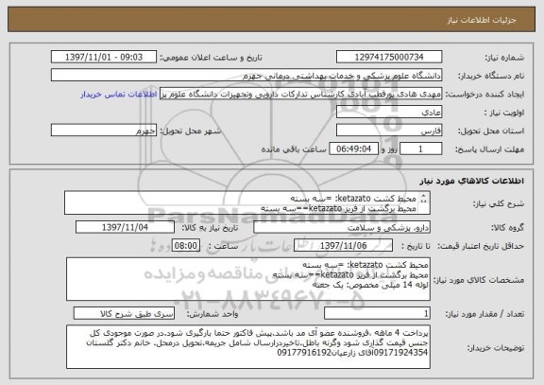Click the شرح کلی نیاز label
This screenshot has height=385, width=544.
tap(499, 203)
